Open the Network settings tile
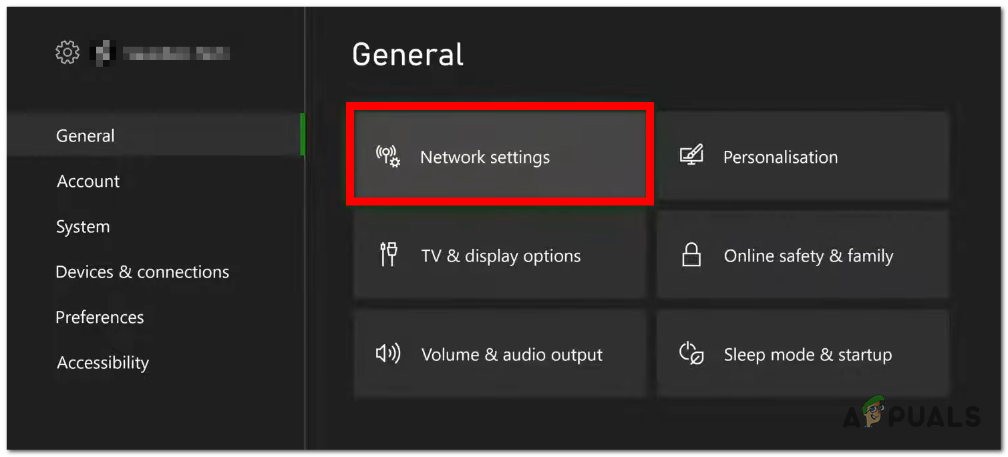This screenshot has height=457, width=1008. 500,155
